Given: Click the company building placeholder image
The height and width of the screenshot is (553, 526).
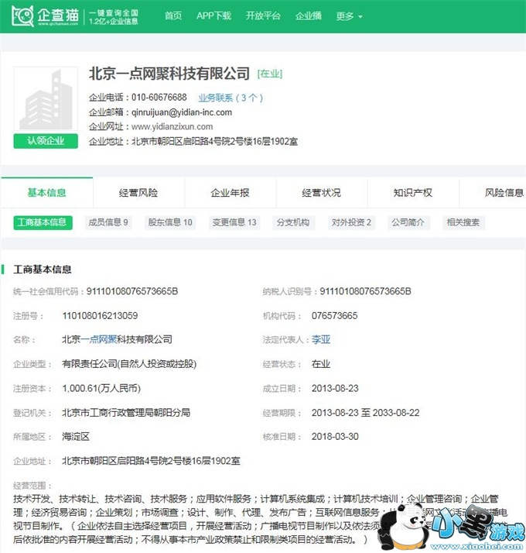Looking at the screenshot, I should 46,99.
